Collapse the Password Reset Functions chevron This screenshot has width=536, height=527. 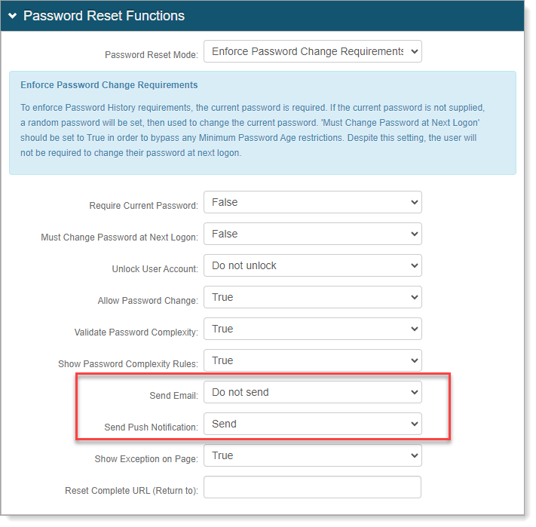pyautogui.click(x=12, y=16)
